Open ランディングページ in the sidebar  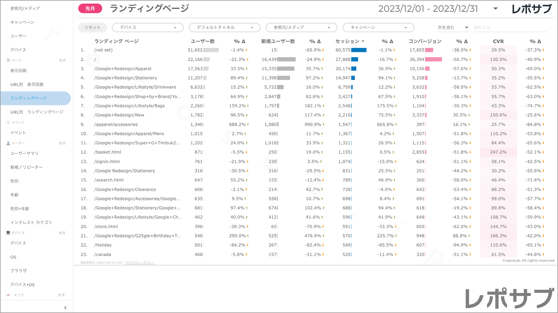28,98
